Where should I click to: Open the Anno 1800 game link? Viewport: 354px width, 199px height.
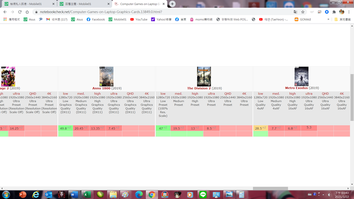(101, 88)
